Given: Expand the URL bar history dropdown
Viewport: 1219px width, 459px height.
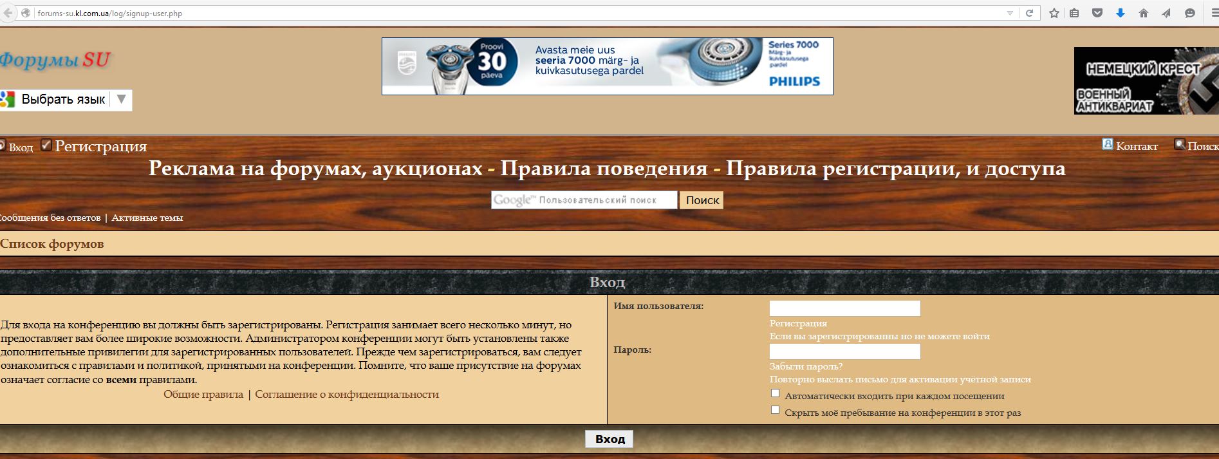Looking at the screenshot, I should 1010,13.
